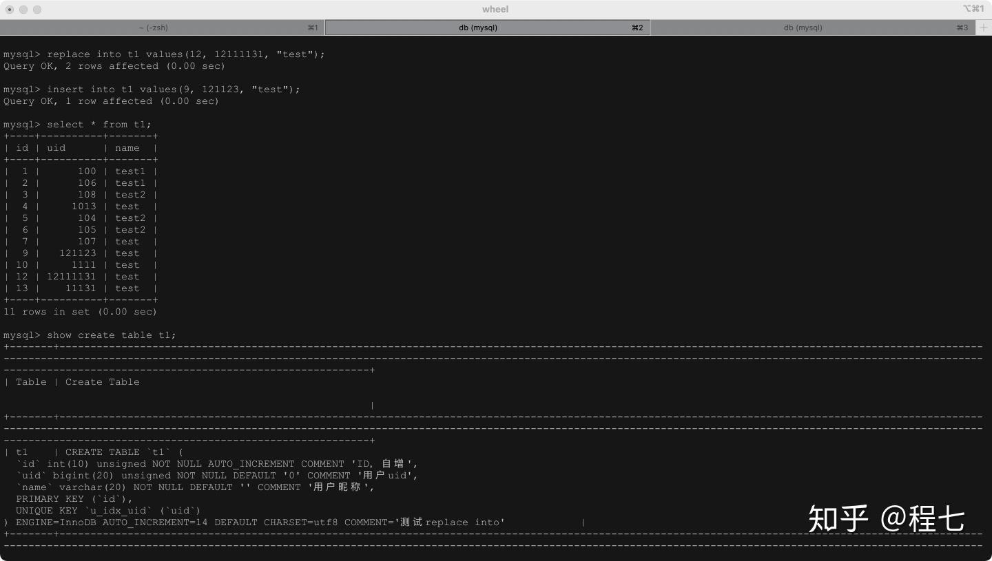This screenshot has height=561, width=992.
Task: Click the ENGINE=InnoDB AUTO_INCREMENT=14 line
Action: point(254,522)
